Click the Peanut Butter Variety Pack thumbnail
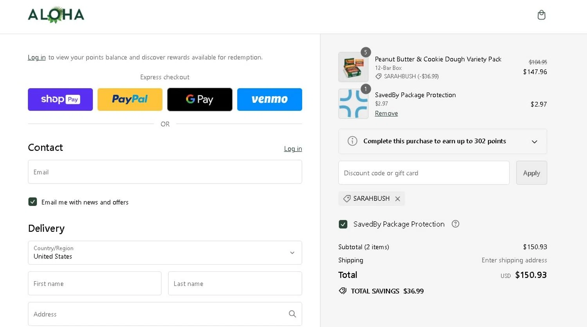Image resolution: width=587 pixels, height=327 pixels. 353,67
